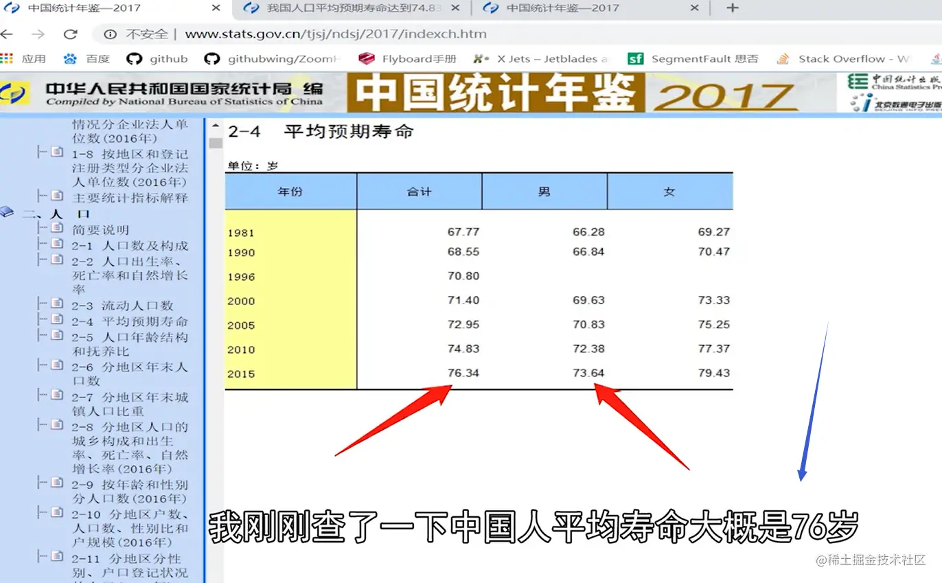This screenshot has height=583, width=942.
Task: Open 2-8 分地区人口的城乡构成和出生率
Action: coord(130,448)
